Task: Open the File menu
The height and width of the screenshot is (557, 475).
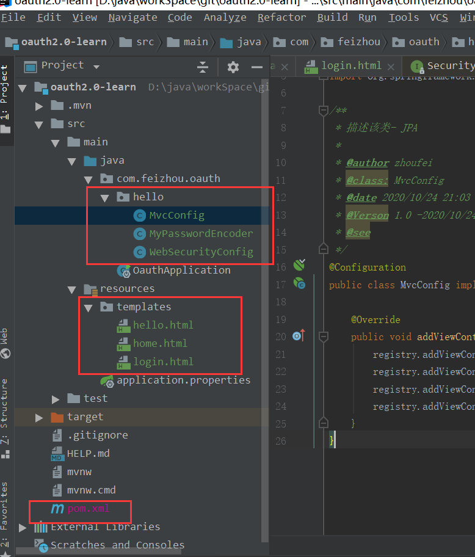Action: (13, 17)
